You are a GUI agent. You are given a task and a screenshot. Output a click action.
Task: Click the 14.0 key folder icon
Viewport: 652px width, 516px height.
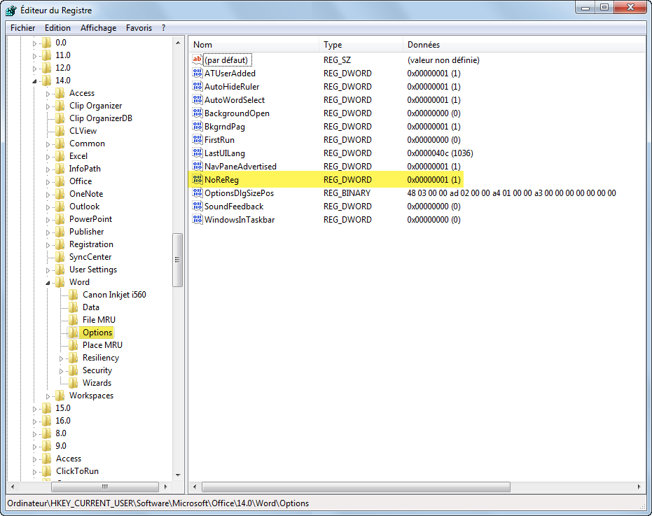46,81
